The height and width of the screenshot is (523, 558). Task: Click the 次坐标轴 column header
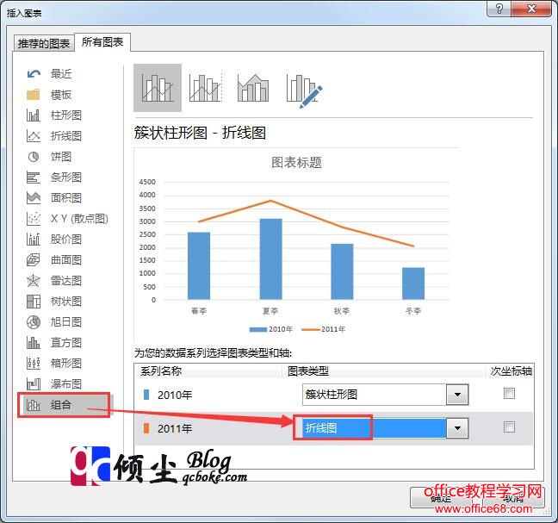click(x=511, y=371)
